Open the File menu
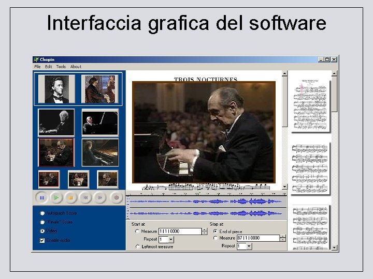Viewport: 373px width, 279px height. point(37,67)
